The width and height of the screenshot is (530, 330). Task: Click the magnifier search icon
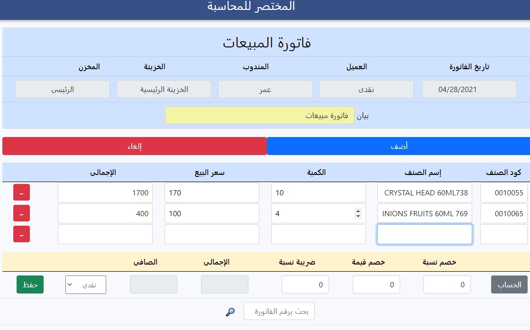(230, 312)
